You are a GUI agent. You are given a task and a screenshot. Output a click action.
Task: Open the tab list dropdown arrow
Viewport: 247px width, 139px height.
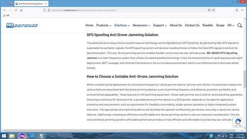(x=221, y=3)
